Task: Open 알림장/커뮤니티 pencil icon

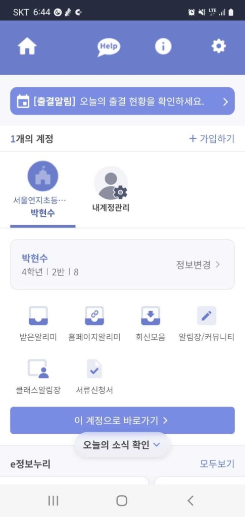Action: [x=207, y=316]
